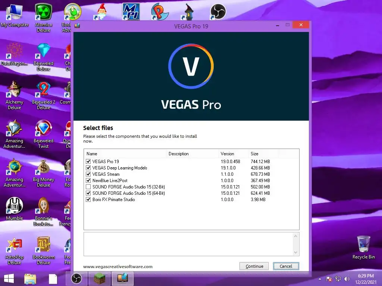Open Amazing Adventures icon above AstroPop row
The width and height of the screenshot is (382, 286).
point(15,173)
